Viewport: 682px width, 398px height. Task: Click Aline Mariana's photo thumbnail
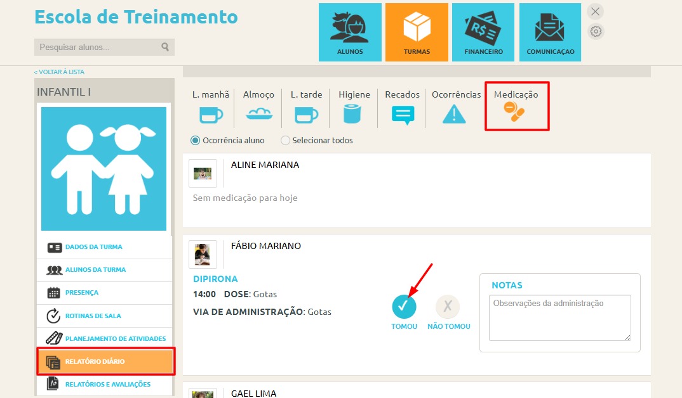(203, 174)
